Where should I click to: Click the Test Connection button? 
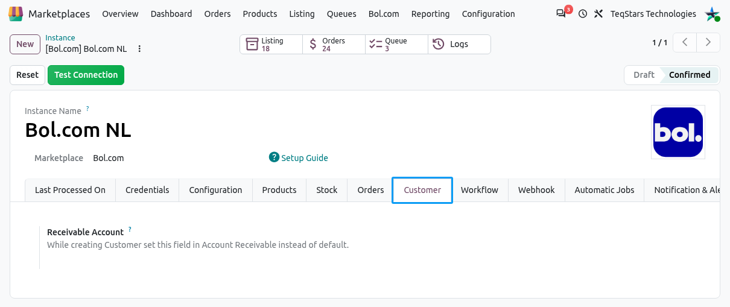pos(86,75)
